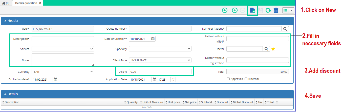343x112 pixels.
Task: Search for Name of Patient magnifier
Action: [x=285, y=29]
